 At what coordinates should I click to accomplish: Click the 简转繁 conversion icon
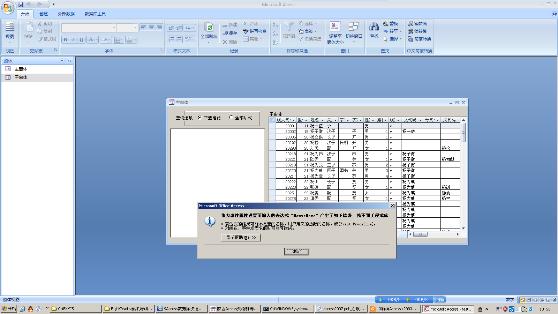[x=411, y=31]
